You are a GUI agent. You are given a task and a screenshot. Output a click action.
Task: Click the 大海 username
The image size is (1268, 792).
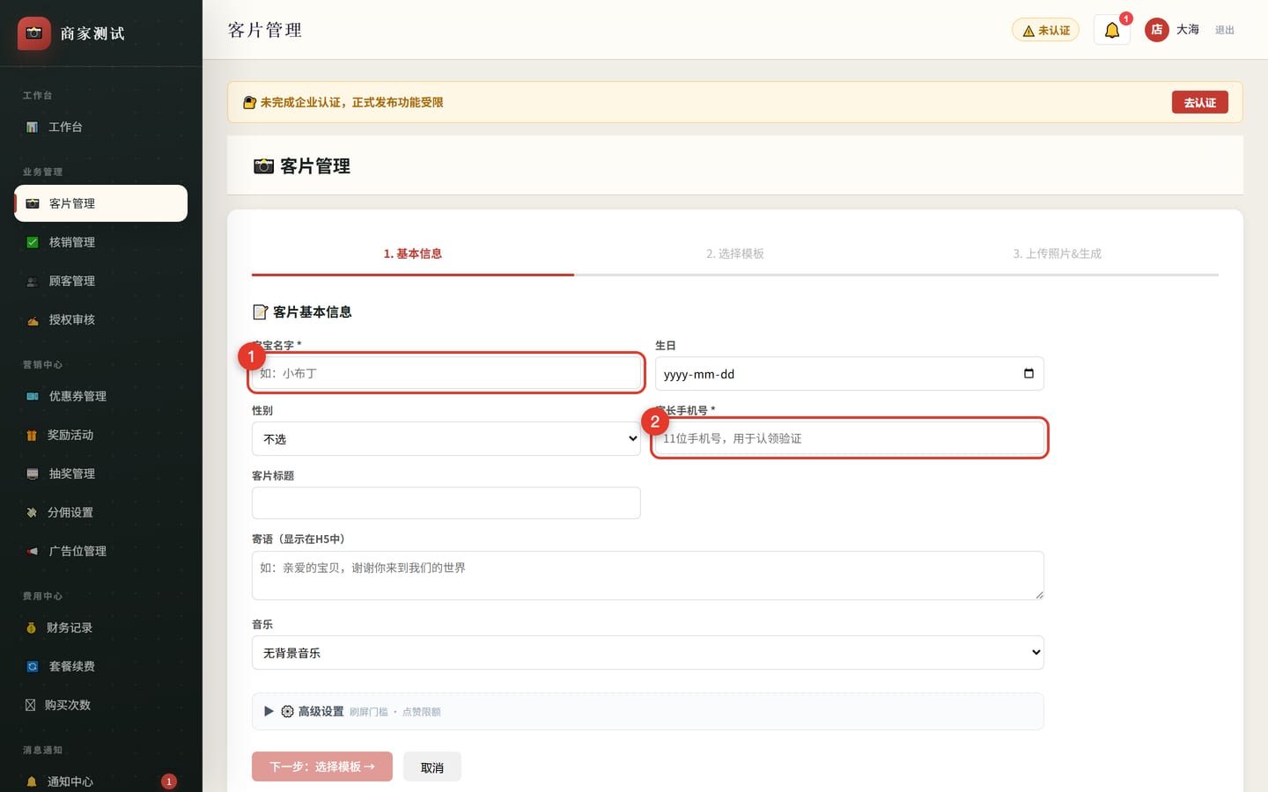(x=1188, y=30)
